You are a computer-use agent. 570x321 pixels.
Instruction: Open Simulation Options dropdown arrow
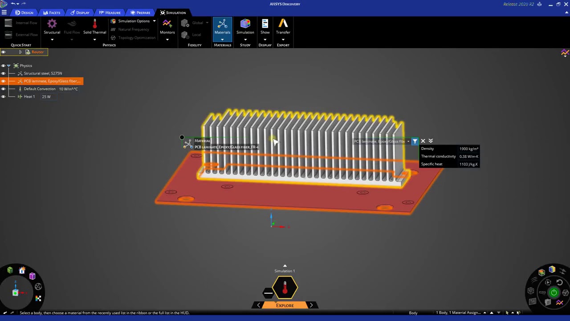coord(154,21)
